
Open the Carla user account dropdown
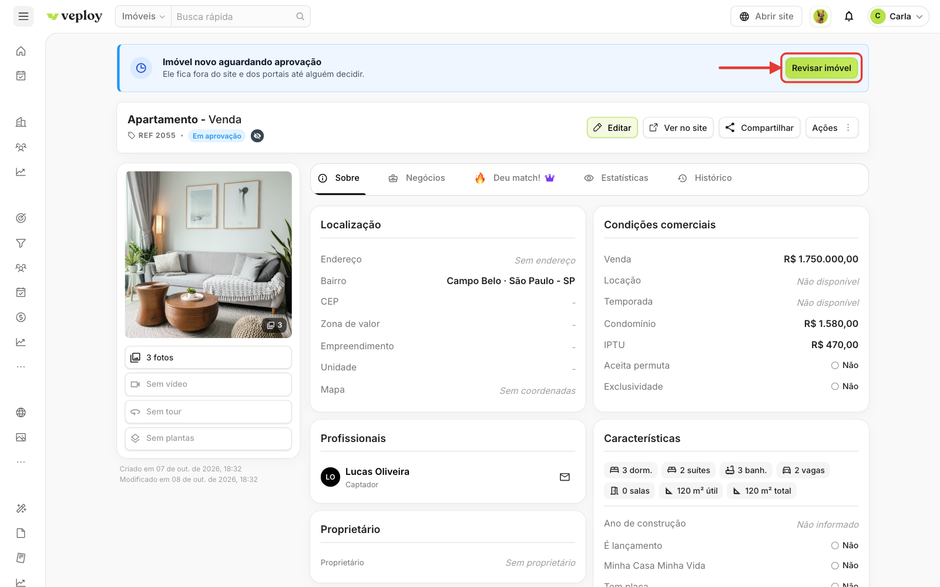898,16
